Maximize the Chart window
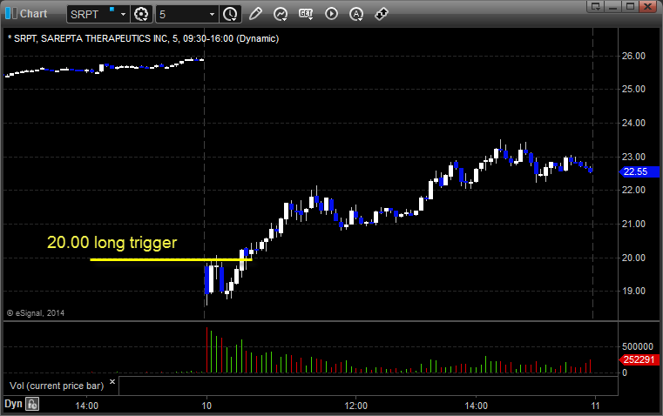The height and width of the screenshot is (416, 663). tap(631, 6)
